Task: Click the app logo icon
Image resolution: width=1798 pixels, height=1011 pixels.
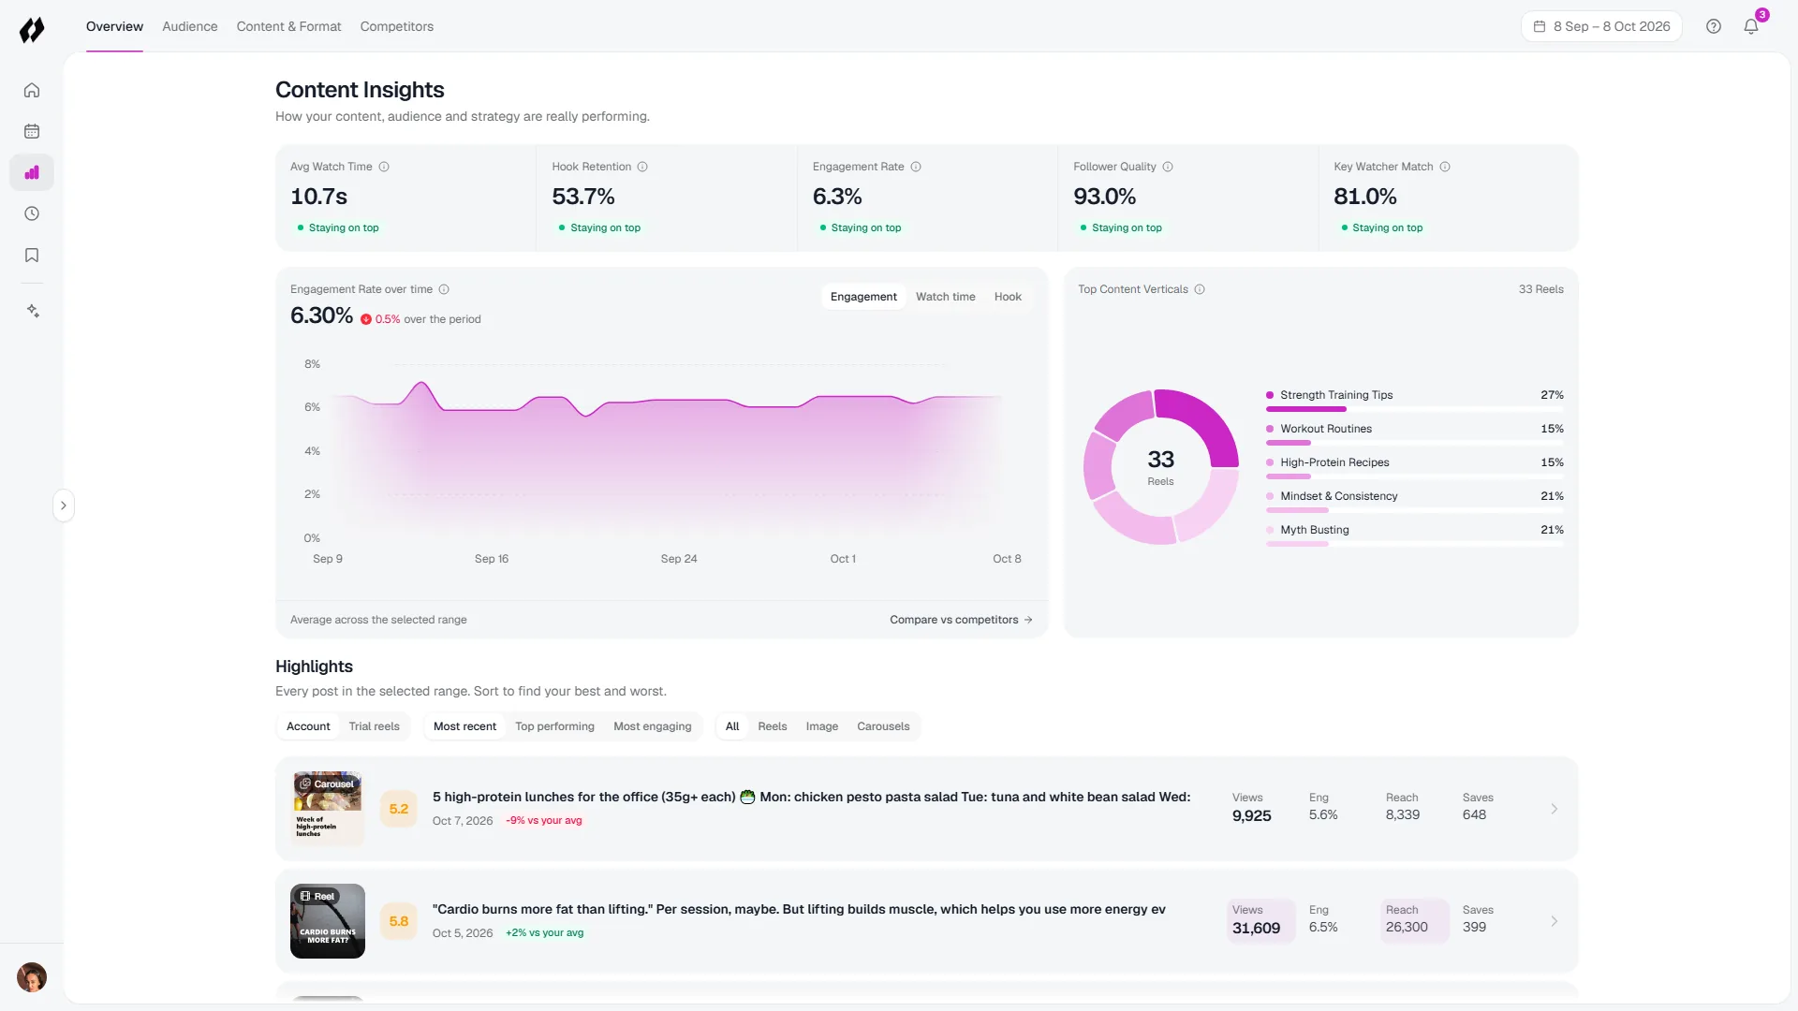Action: [x=32, y=30]
